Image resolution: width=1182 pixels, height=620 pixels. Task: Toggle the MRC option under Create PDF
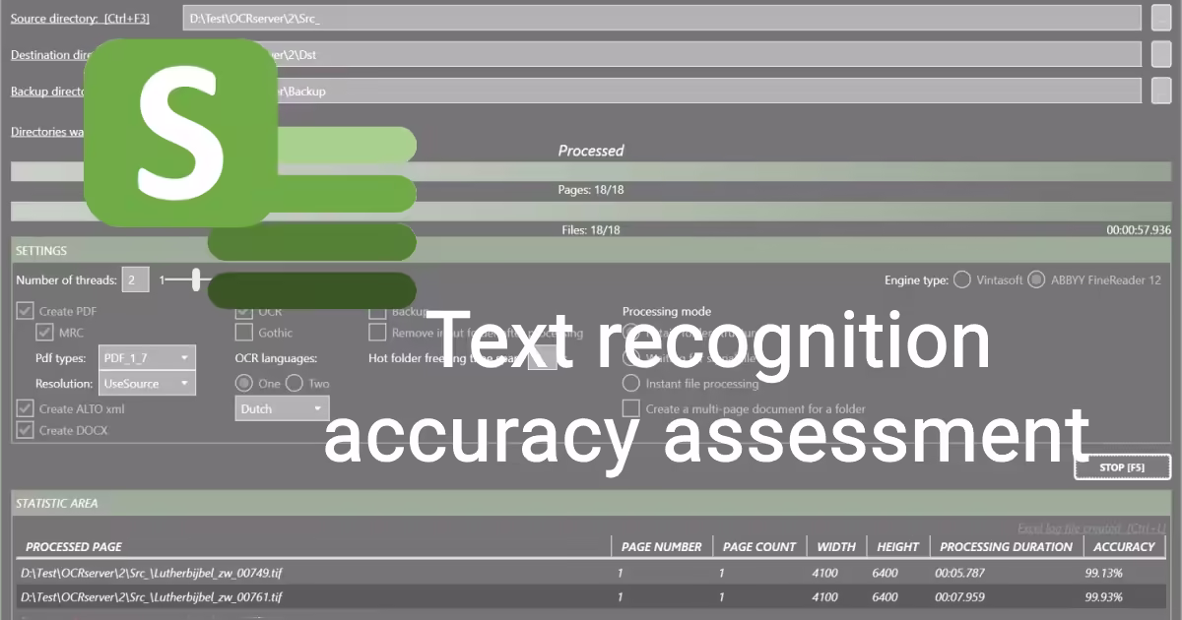point(44,333)
